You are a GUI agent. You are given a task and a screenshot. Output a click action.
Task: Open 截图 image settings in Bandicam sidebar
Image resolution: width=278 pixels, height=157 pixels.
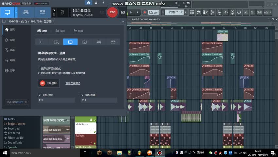point(10,60)
